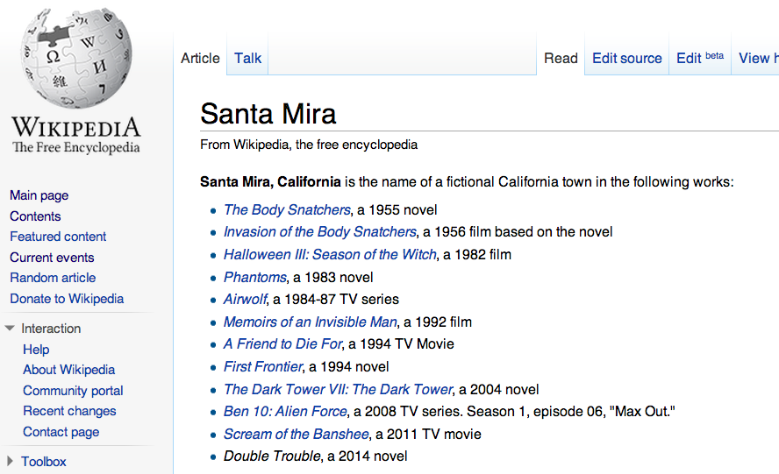Open the Airwolf TV series link
The height and width of the screenshot is (474, 779).
point(245,300)
